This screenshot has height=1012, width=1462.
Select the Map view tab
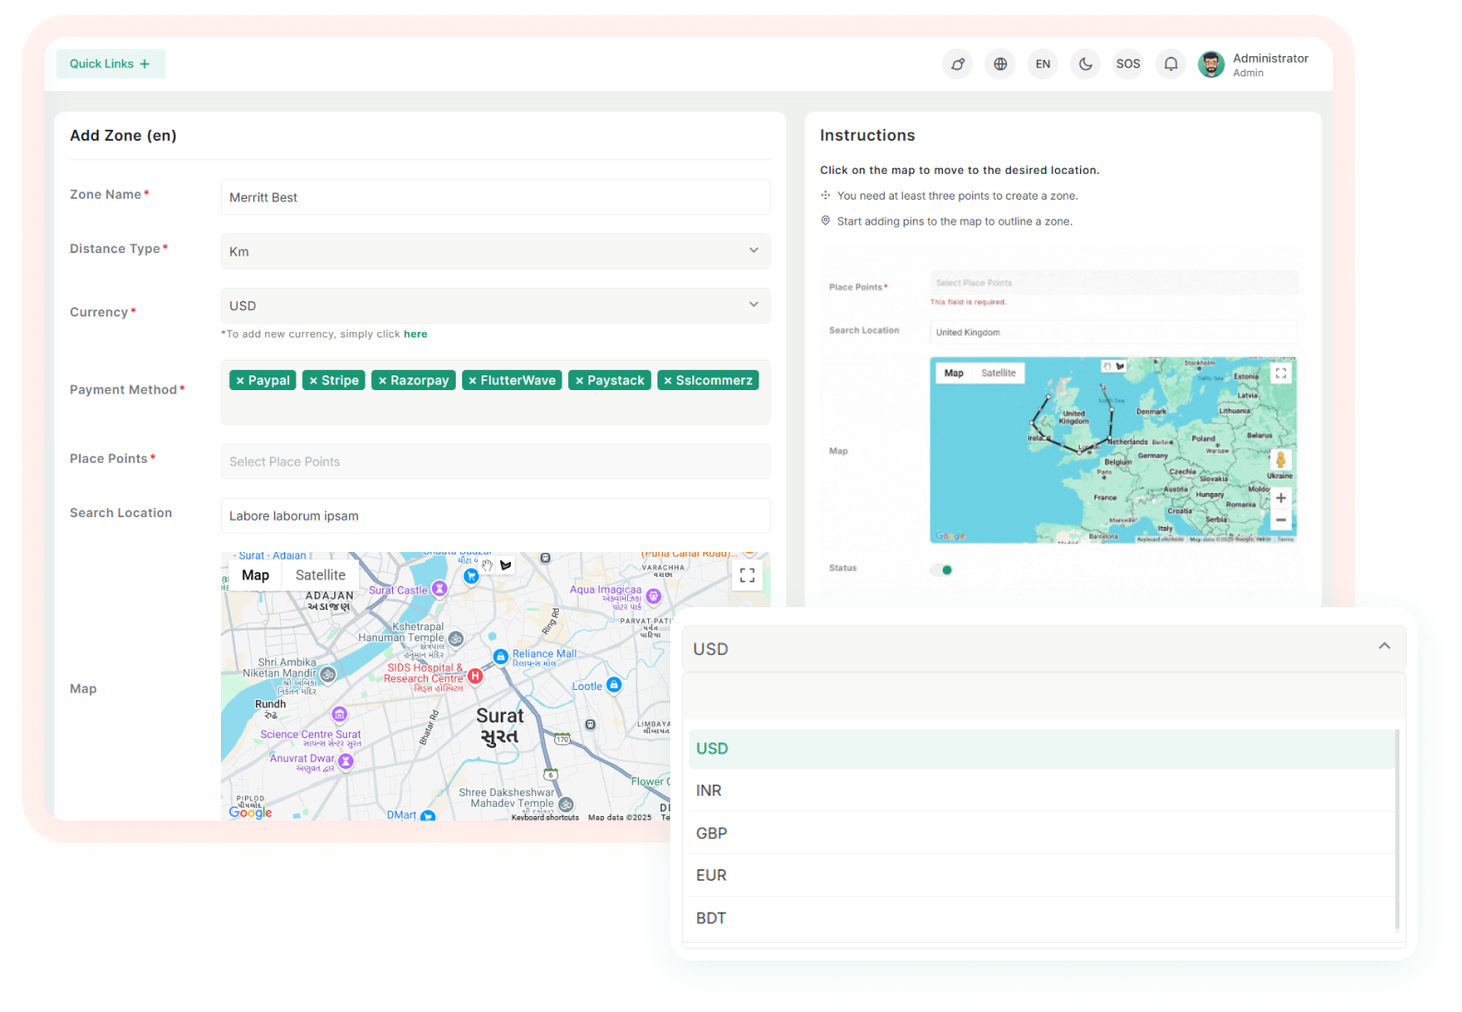coord(255,575)
